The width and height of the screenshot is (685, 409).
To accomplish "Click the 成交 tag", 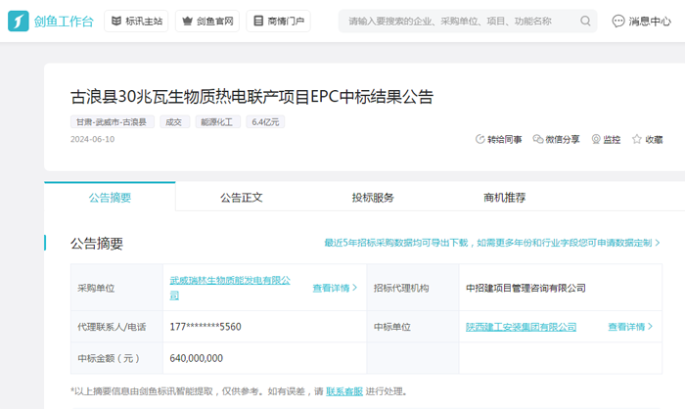I will [x=174, y=122].
